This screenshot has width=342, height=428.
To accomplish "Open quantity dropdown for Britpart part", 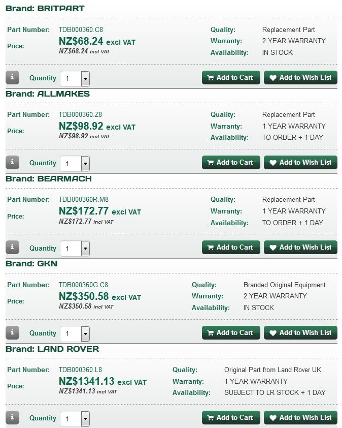I will [x=85, y=79].
